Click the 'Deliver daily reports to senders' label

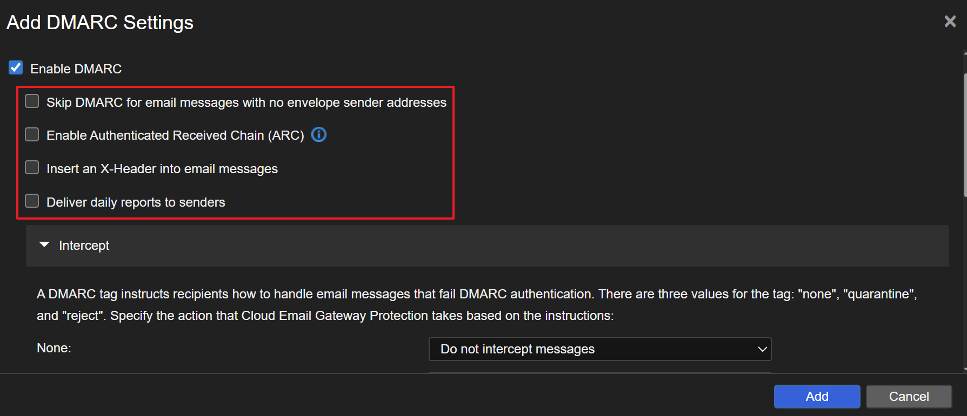[136, 202]
